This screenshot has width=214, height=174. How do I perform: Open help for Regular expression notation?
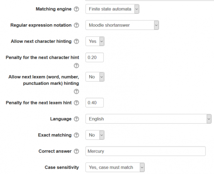point(76,25)
